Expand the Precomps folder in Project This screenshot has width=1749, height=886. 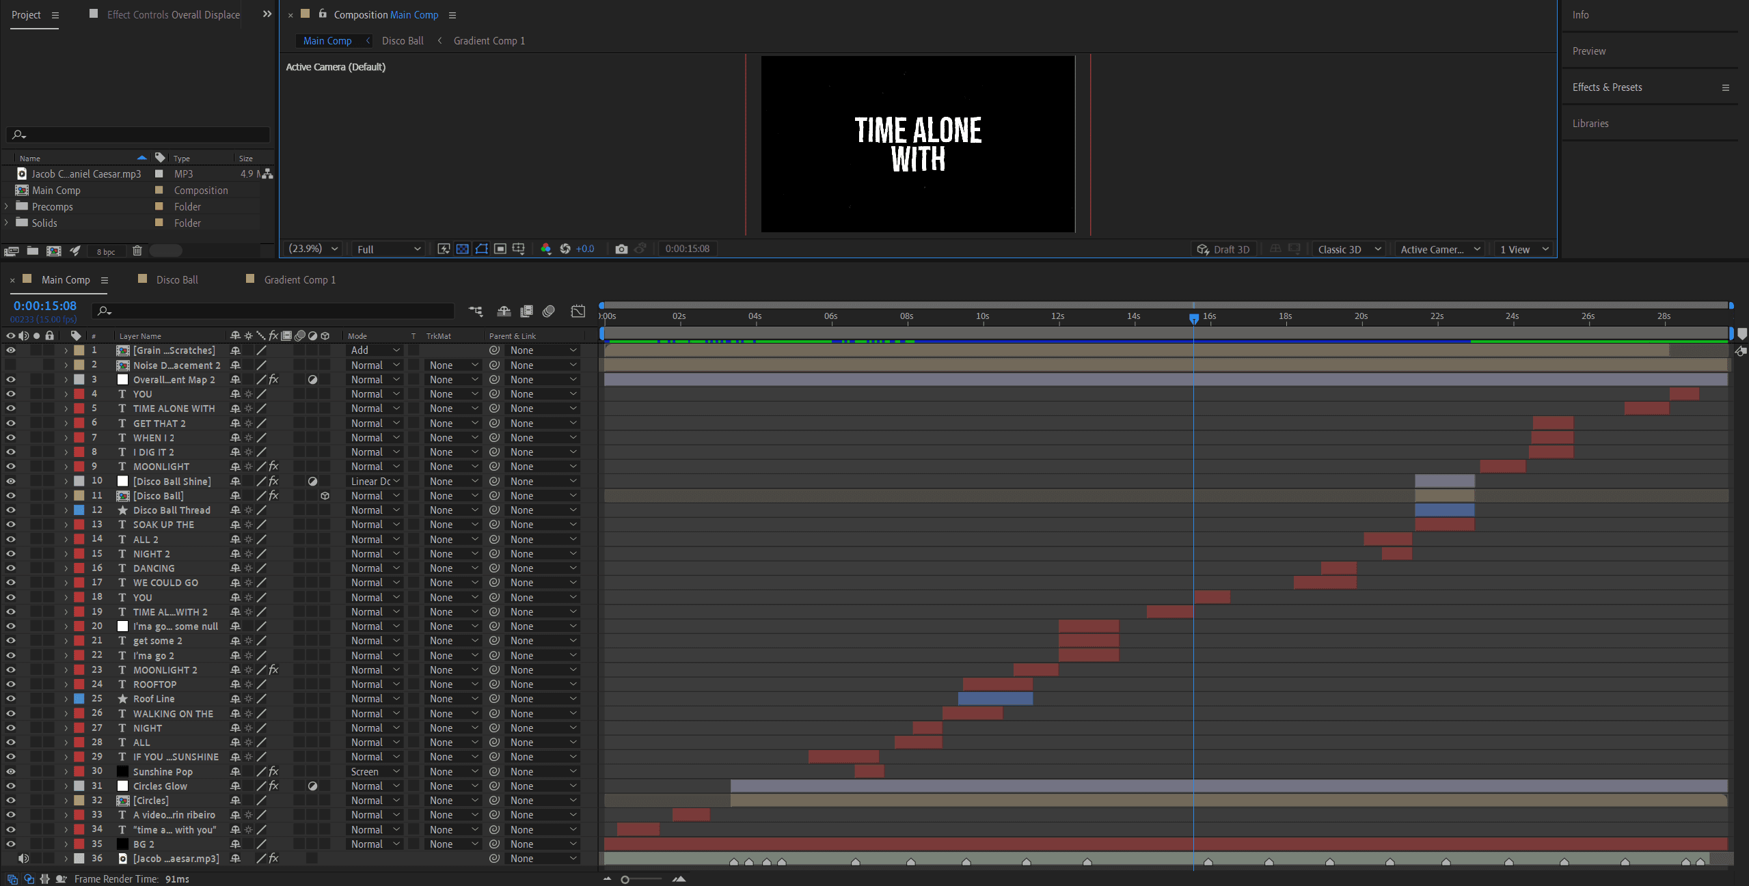click(7, 206)
